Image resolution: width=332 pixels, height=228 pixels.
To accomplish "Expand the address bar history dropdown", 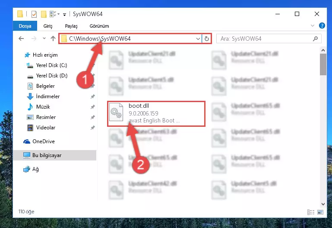I will click(198, 39).
